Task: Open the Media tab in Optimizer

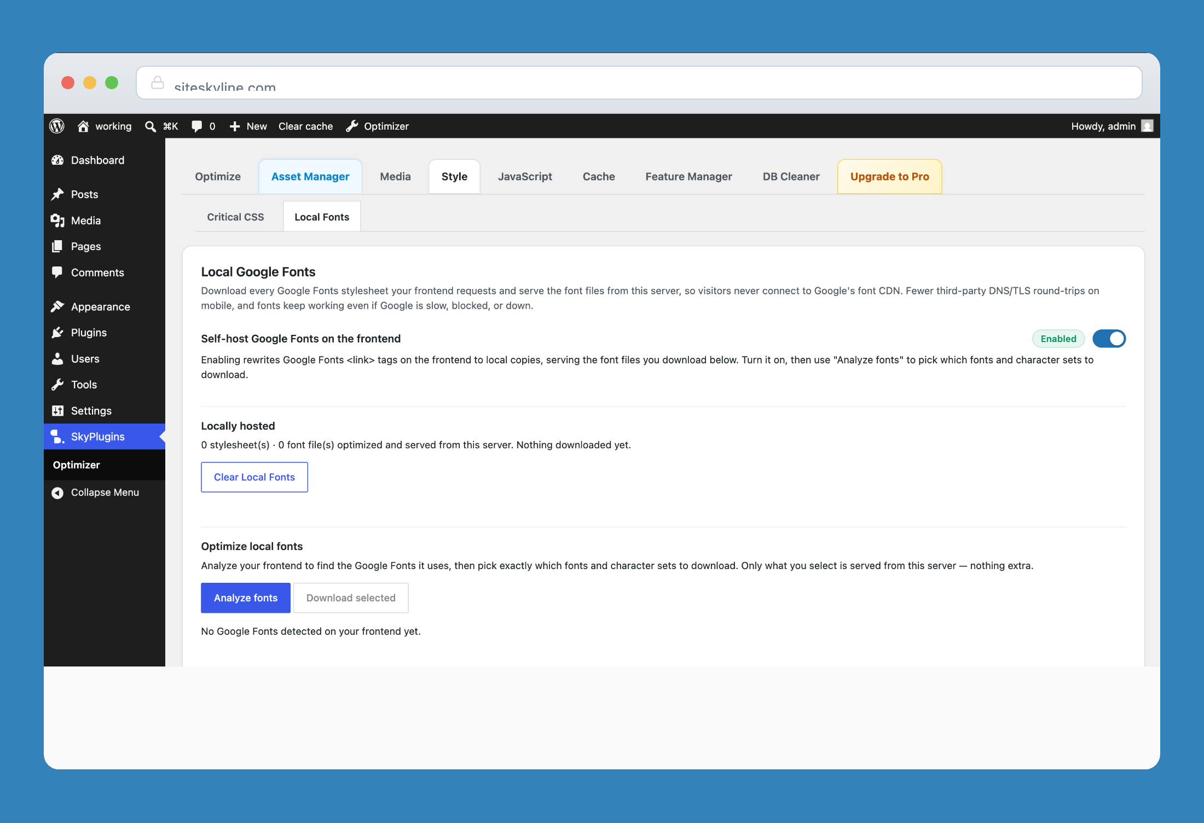Action: (395, 177)
